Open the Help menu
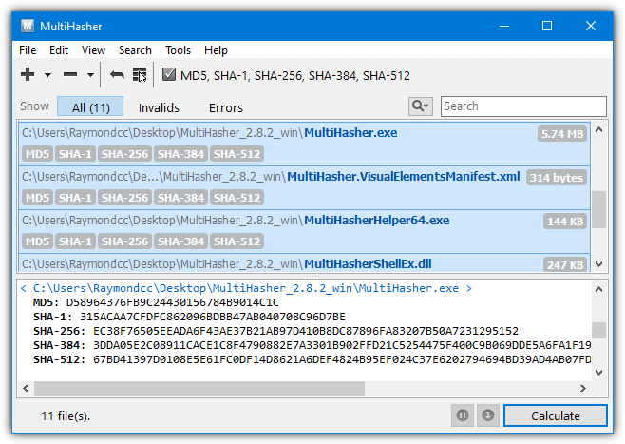The image size is (625, 444). point(216,50)
